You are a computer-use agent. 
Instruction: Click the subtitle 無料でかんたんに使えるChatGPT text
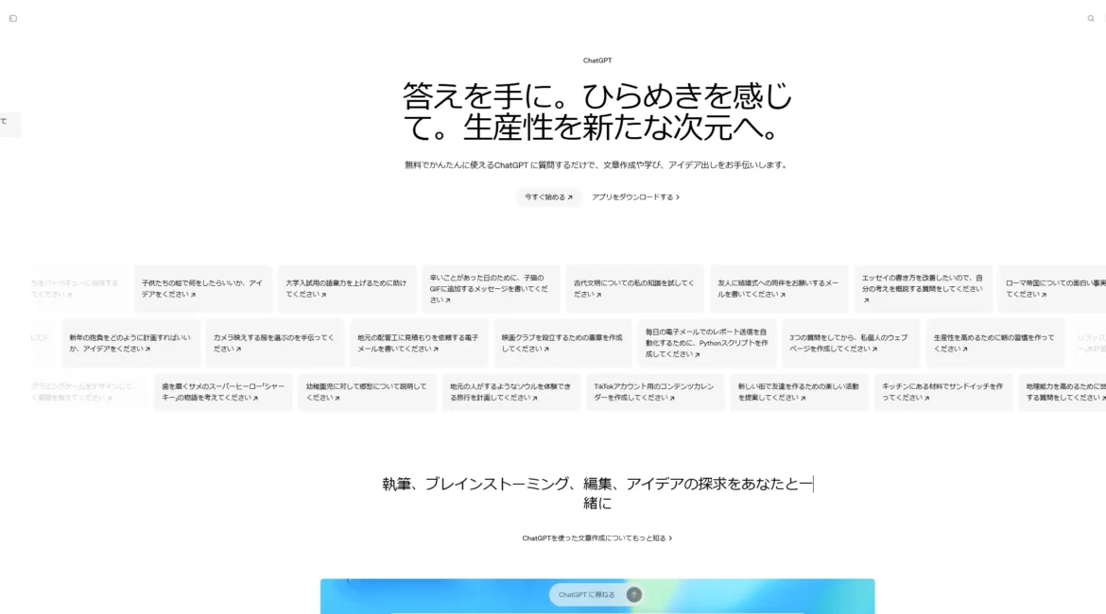click(596, 165)
